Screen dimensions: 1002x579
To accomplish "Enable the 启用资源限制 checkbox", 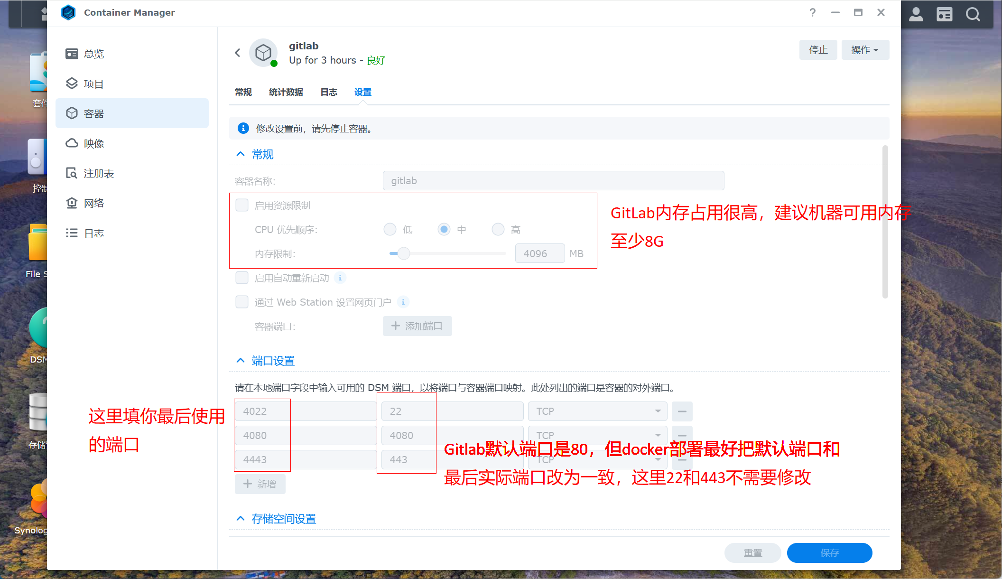I will pos(242,205).
